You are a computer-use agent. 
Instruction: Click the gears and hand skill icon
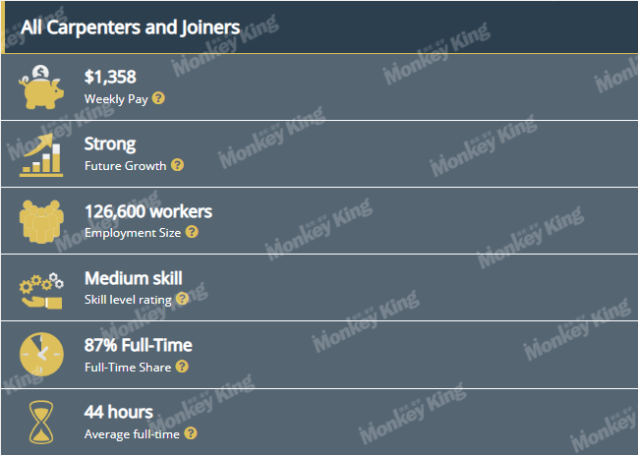coord(41,291)
